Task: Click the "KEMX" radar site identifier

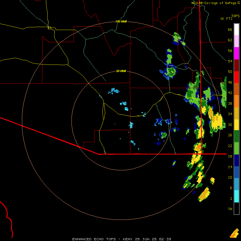Action: pyautogui.click(x=127, y=239)
